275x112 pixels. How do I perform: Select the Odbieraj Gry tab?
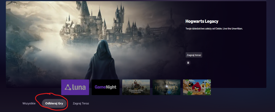(54, 103)
